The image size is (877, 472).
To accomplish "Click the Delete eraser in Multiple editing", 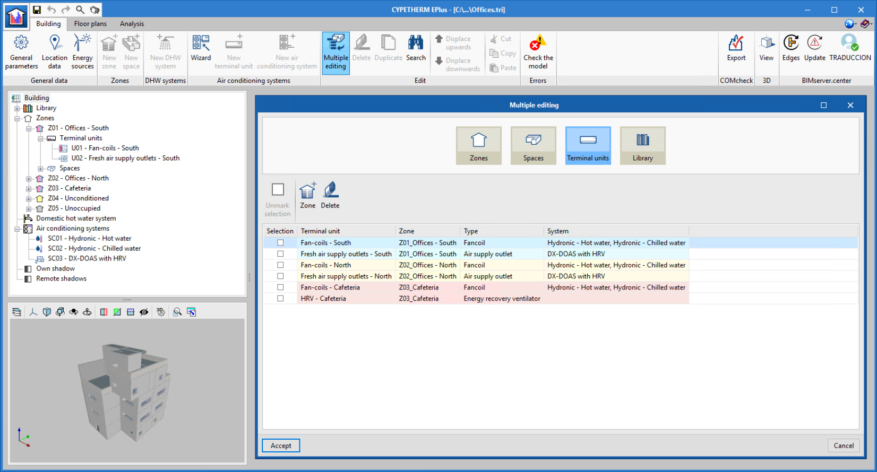I will (330, 195).
